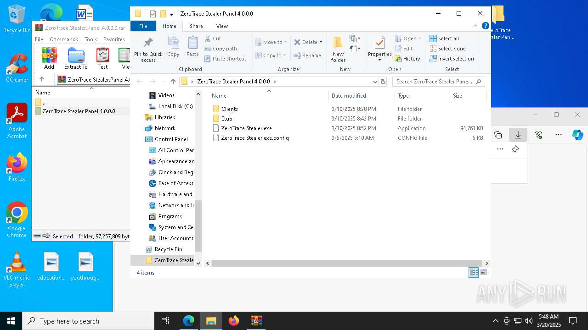Create a New folder from ribbon

[x=338, y=49]
